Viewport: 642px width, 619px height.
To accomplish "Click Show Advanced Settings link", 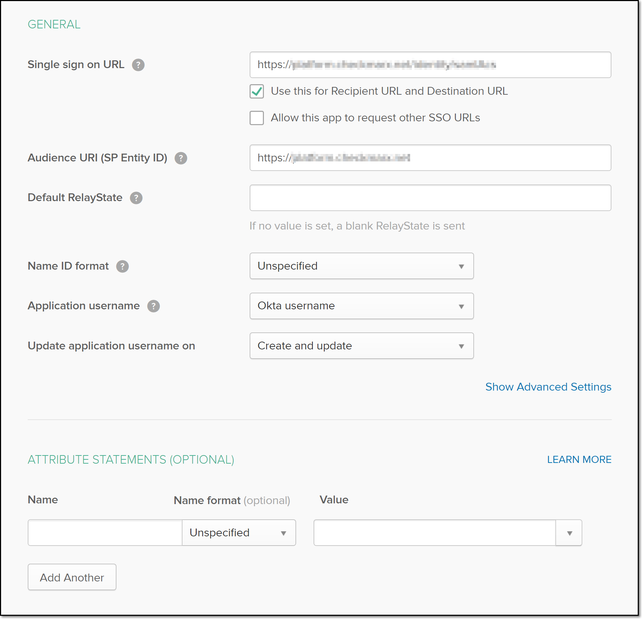I will pyautogui.click(x=548, y=387).
